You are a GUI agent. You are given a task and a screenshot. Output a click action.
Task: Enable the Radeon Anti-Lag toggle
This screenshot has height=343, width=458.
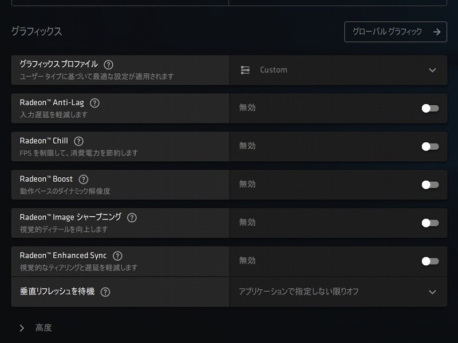(x=430, y=108)
